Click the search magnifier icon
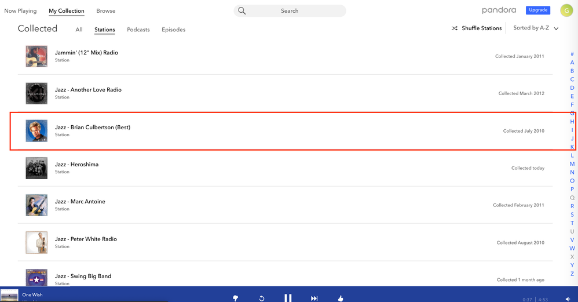Screen dimensions: 578x302 [x=242, y=10]
